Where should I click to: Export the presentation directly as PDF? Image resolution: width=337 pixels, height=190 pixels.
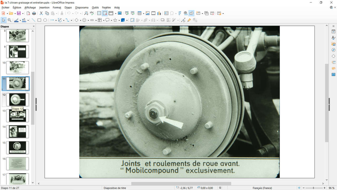(x=28, y=13)
